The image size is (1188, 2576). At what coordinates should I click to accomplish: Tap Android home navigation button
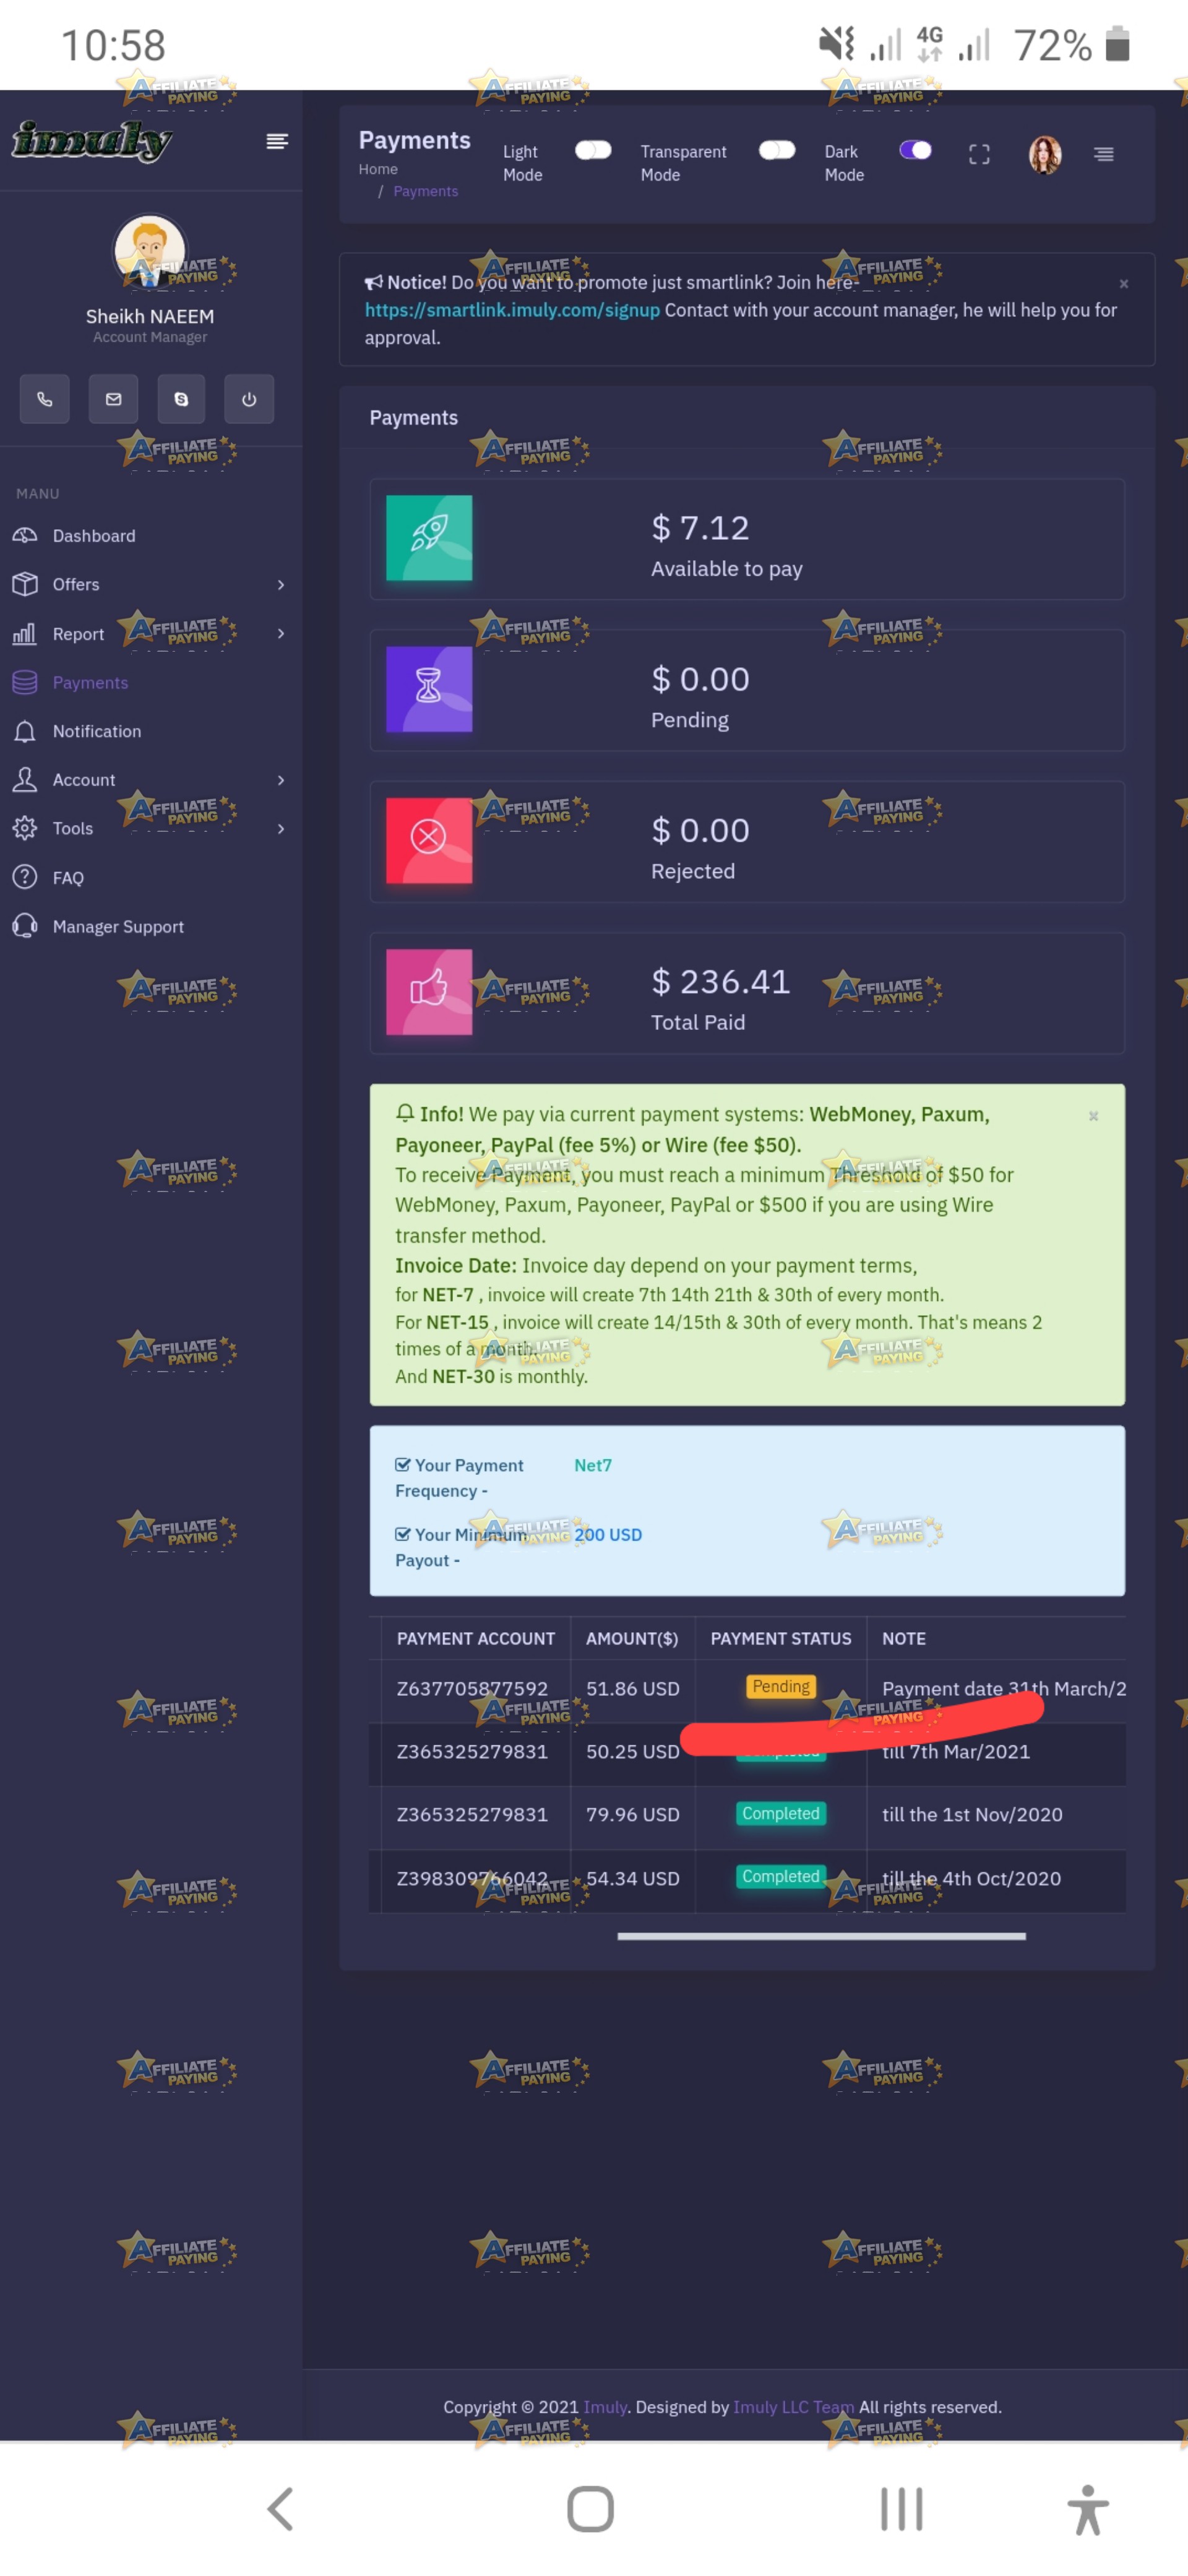[591, 2509]
